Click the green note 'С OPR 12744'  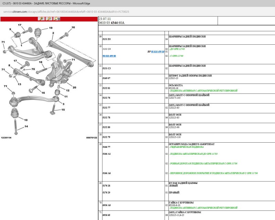(x=177, y=56)
